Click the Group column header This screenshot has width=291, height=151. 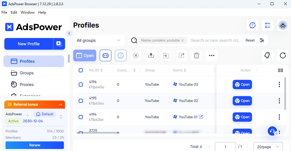tap(150, 70)
